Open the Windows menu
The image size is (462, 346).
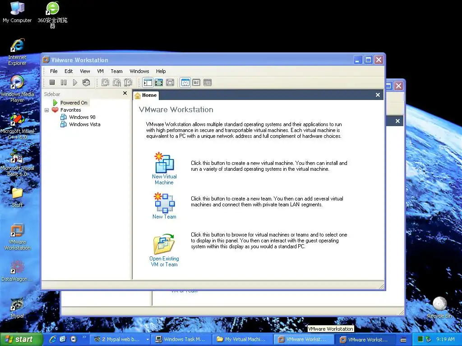(139, 71)
